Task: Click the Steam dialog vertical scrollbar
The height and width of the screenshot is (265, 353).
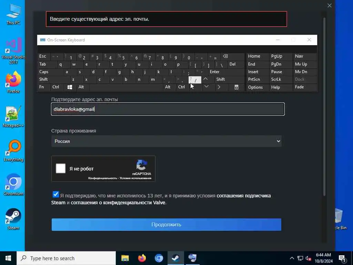Action: click(x=324, y=106)
